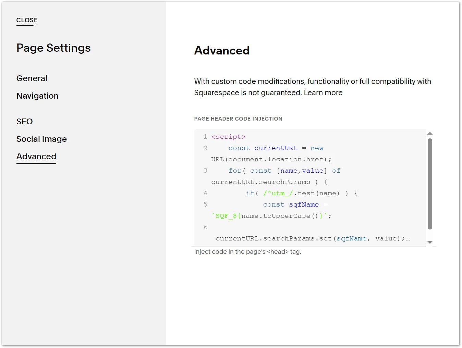Place cursor on const currentURL line

tap(276, 148)
